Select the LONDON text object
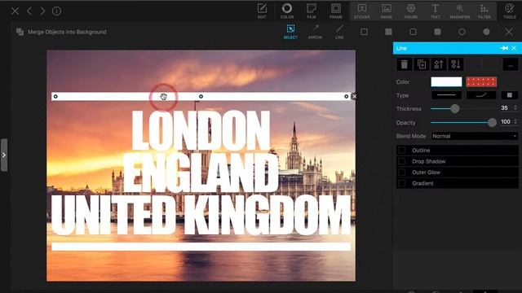Viewport: 522px width, 293px height. coord(201,130)
